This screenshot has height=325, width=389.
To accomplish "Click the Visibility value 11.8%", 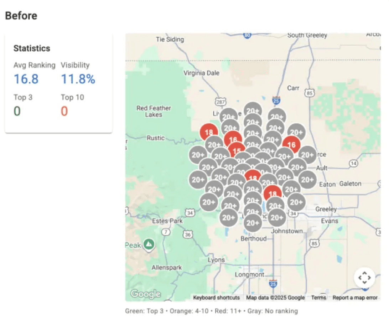I will pyautogui.click(x=78, y=79).
